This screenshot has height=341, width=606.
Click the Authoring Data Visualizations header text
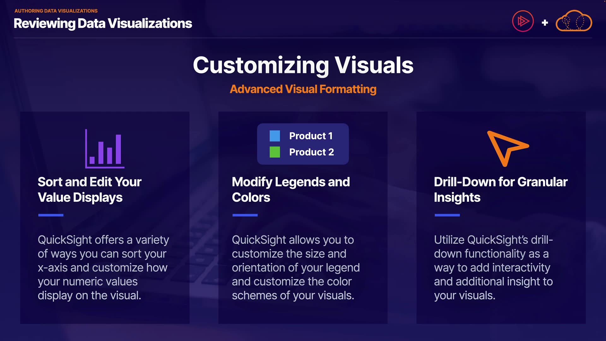(56, 11)
